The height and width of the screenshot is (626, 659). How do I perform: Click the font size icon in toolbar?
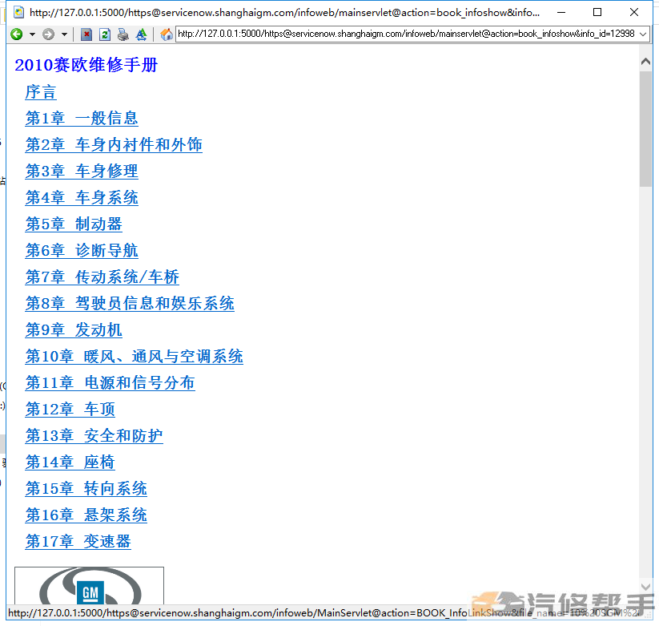pos(141,34)
